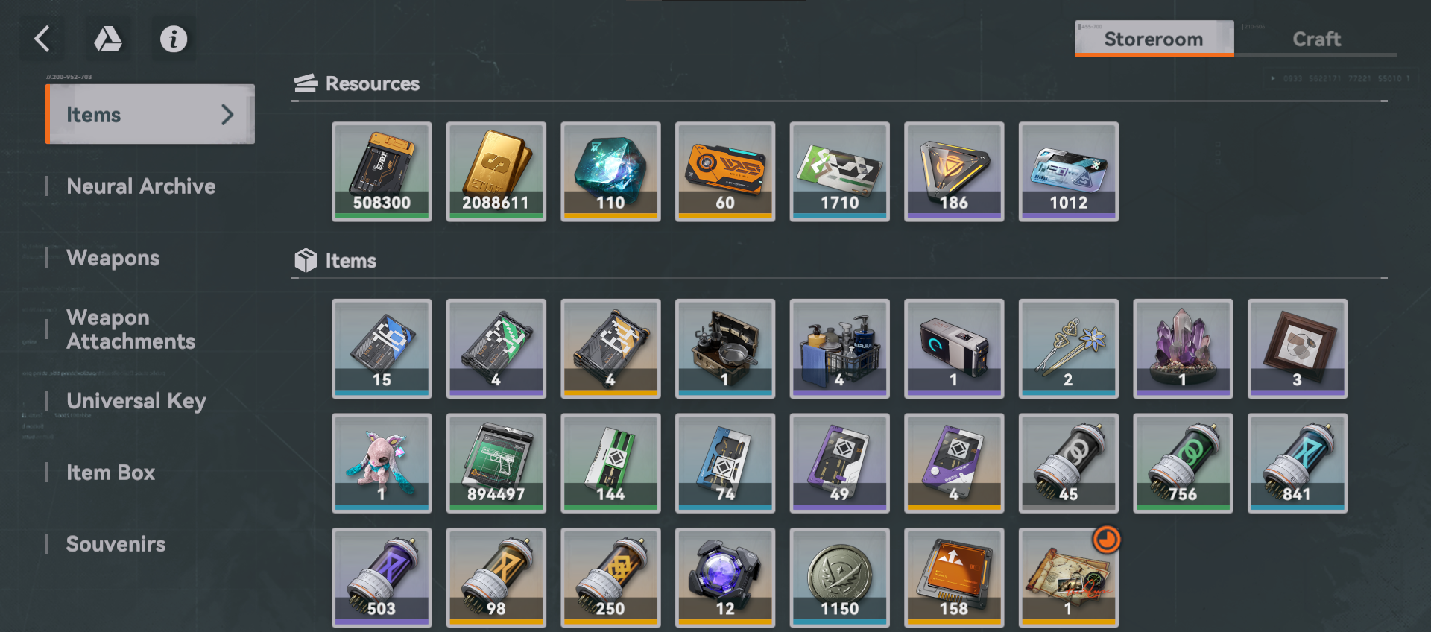Select the teal crystal resource showing 110
This screenshot has height=632, width=1431.
coord(610,171)
